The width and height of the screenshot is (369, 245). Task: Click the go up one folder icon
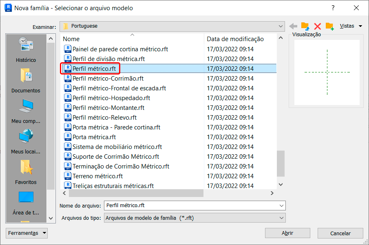(x=305, y=26)
